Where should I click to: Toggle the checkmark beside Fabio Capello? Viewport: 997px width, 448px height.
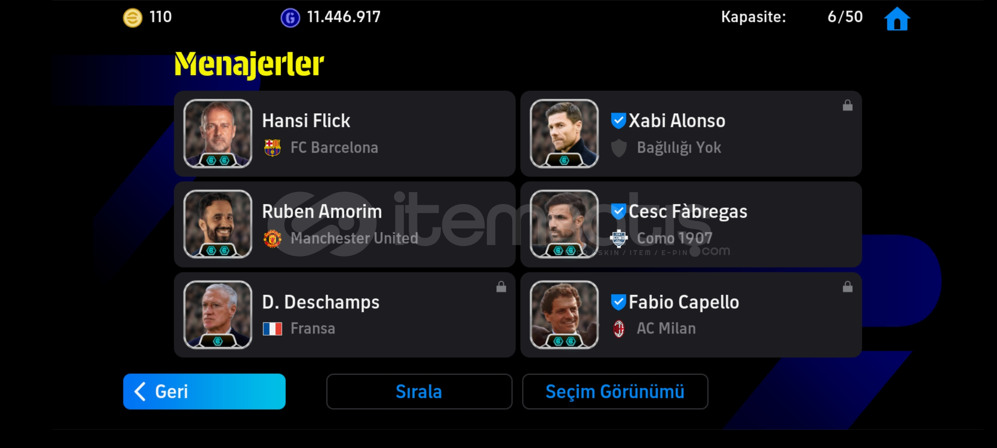click(618, 302)
